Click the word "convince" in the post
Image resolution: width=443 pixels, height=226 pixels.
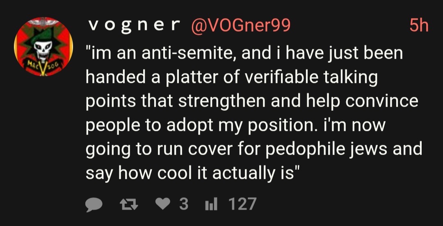pyautogui.click(x=381, y=101)
